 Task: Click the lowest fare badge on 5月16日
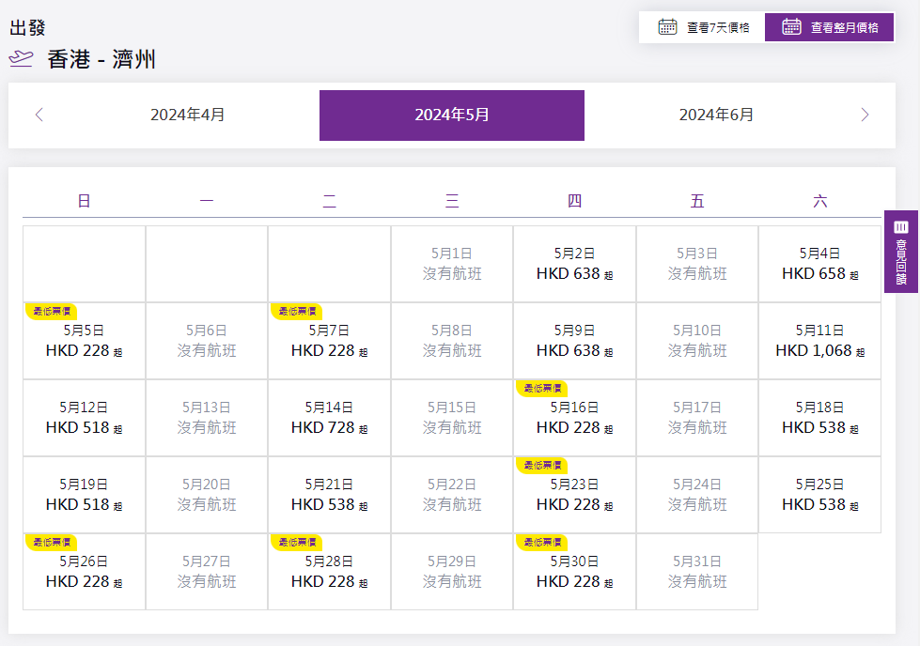tap(541, 388)
